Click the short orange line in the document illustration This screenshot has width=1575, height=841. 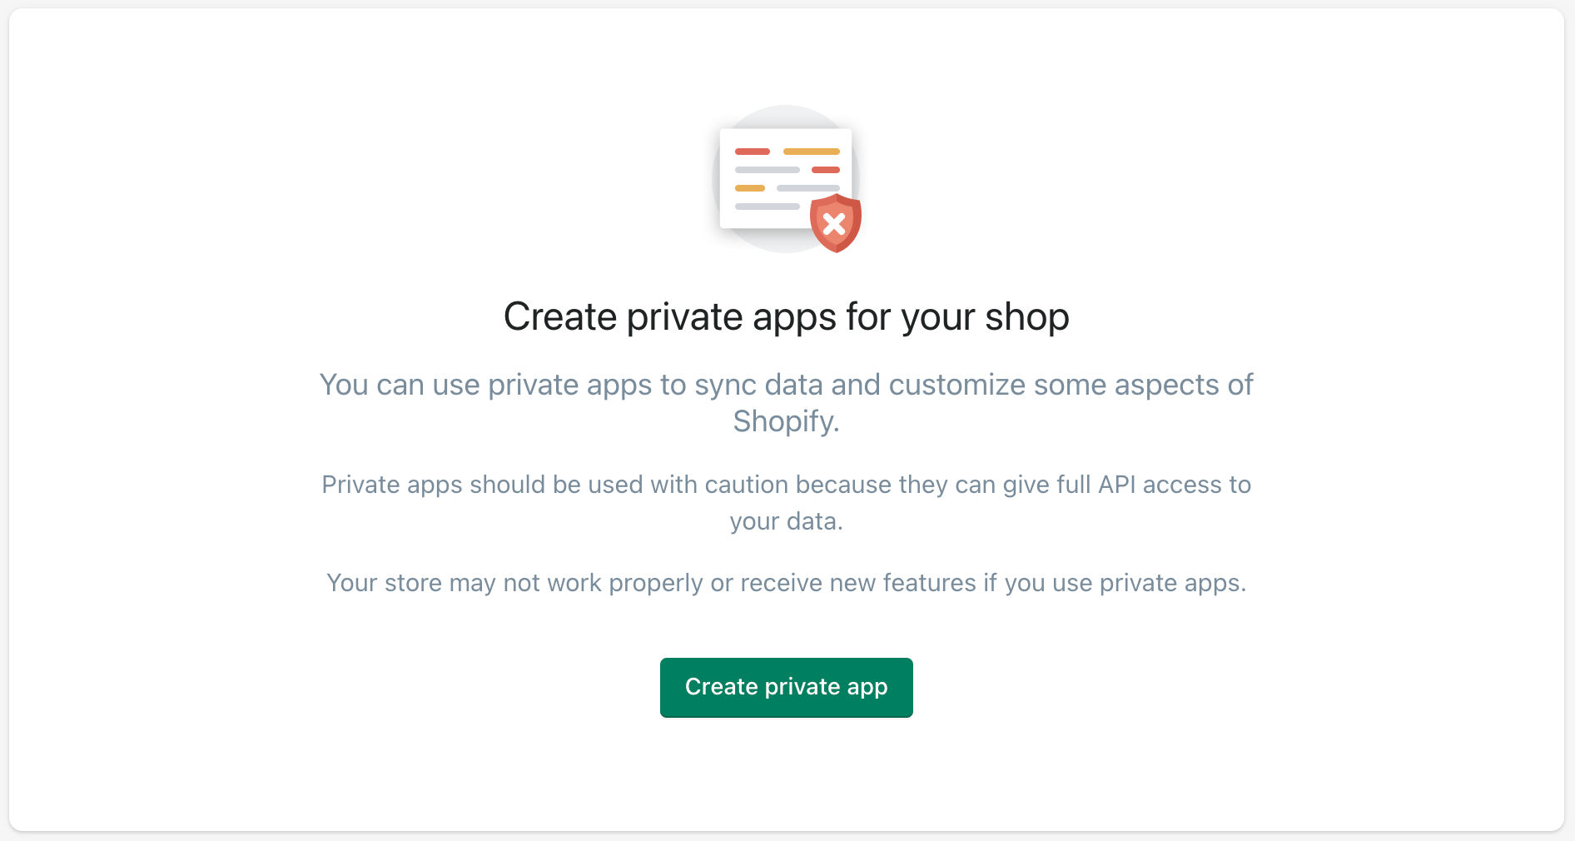tap(749, 188)
